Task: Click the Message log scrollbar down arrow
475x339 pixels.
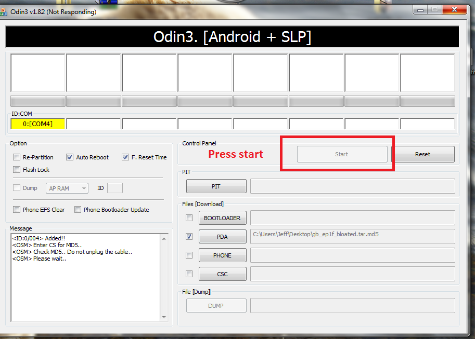Action: 164,317
